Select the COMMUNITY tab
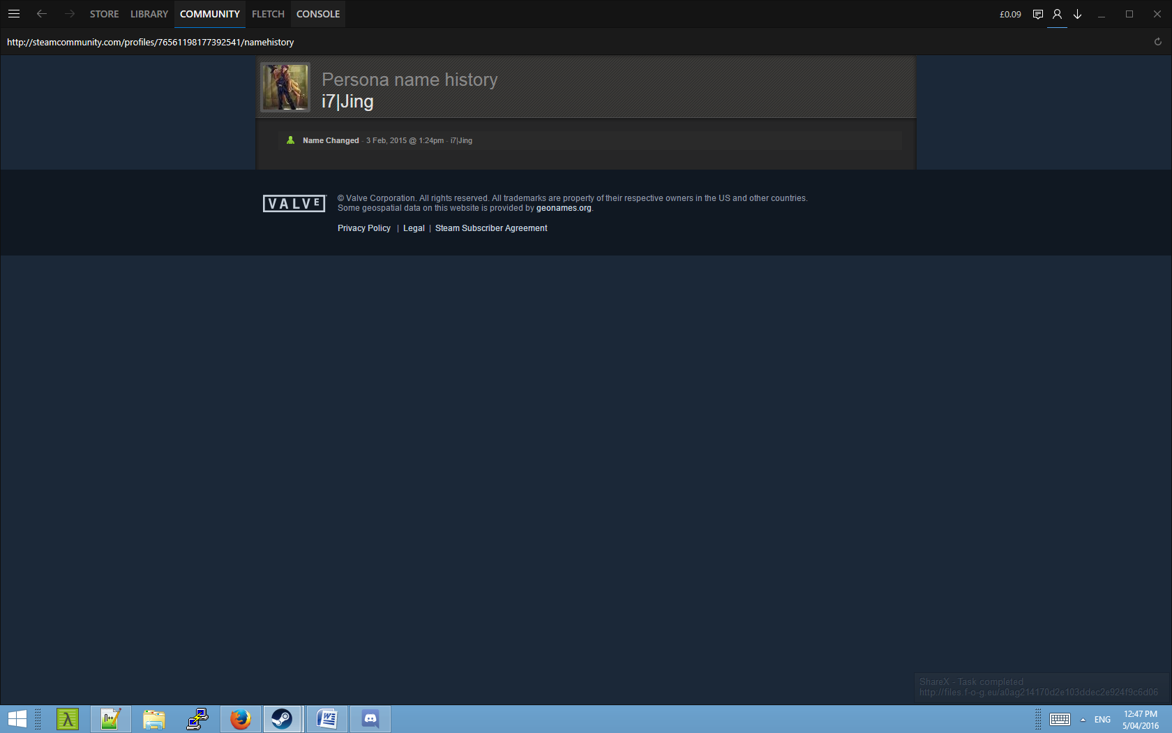 209,14
